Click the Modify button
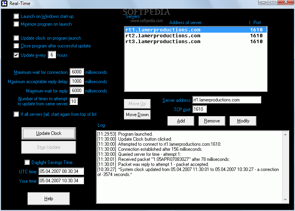 tap(243, 121)
